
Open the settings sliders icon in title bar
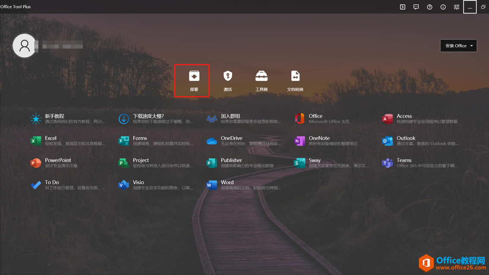click(456, 7)
